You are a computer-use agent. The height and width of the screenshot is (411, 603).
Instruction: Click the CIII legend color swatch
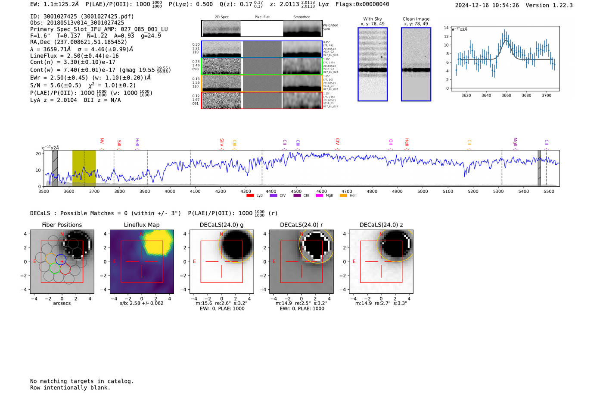tap(297, 195)
